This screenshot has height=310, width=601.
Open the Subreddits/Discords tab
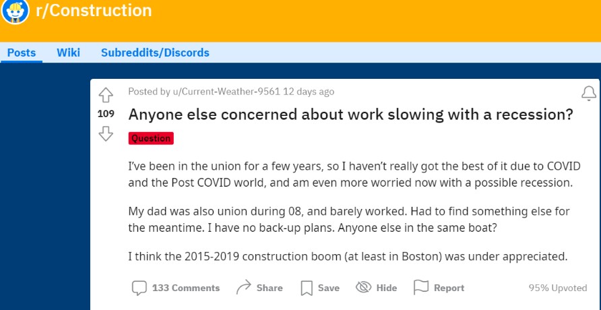point(155,53)
